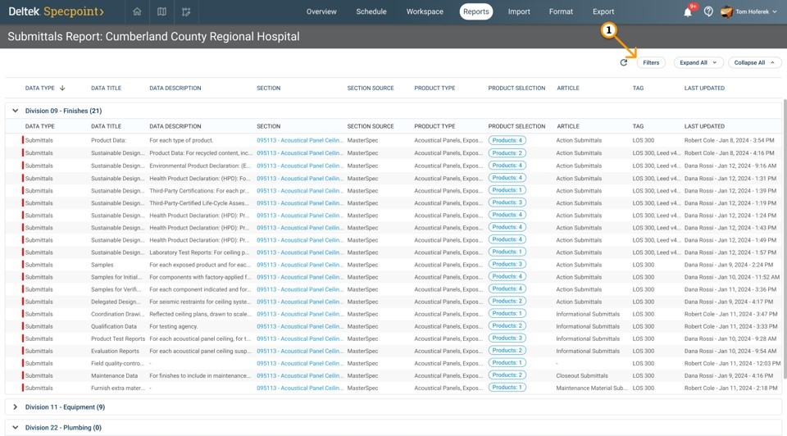Click the workflow icon beside the book icon
The height and width of the screenshot is (436, 787).
[x=186, y=11]
